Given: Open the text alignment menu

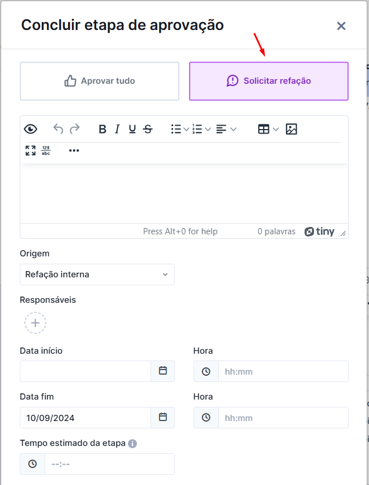Looking at the screenshot, I should 233,129.
